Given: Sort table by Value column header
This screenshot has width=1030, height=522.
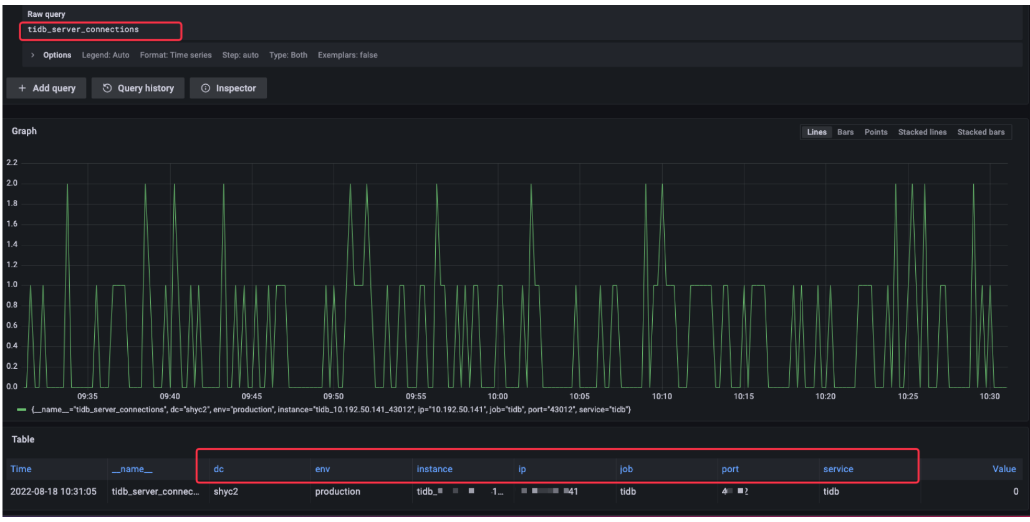Looking at the screenshot, I should [1003, 469].
